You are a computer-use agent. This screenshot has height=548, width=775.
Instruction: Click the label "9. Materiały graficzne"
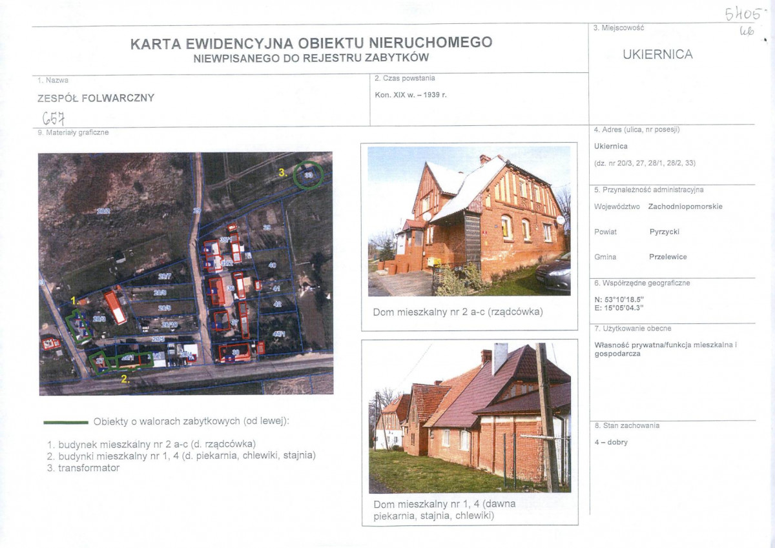[74, 132]
